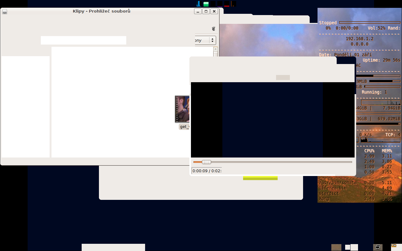
Task: Click the red-lined monitor graph in top panel
Action: 227,4
